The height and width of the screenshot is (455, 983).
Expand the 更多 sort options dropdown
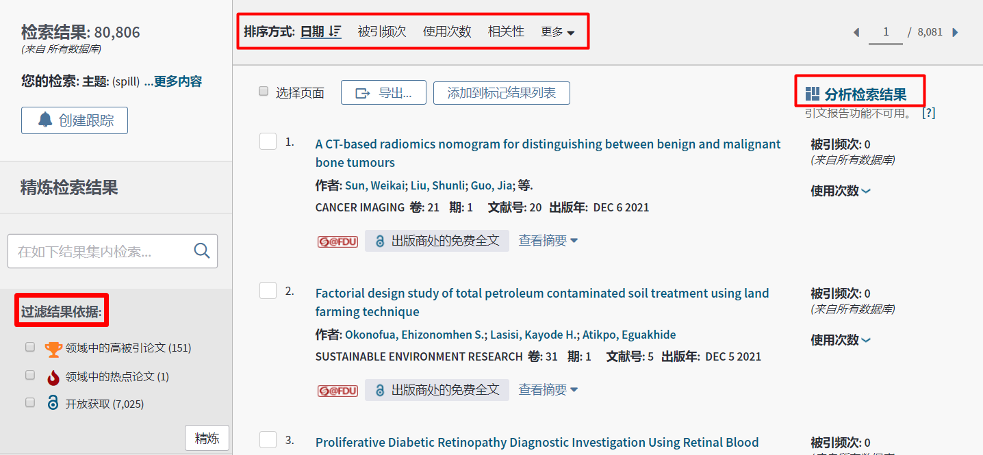click(x=557, y=32)
